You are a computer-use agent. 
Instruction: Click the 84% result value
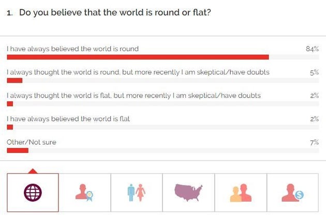coord(312,49)
